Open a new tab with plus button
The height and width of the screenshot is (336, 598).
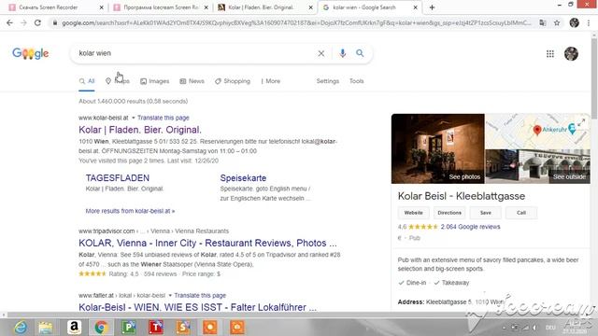(432, 7)
